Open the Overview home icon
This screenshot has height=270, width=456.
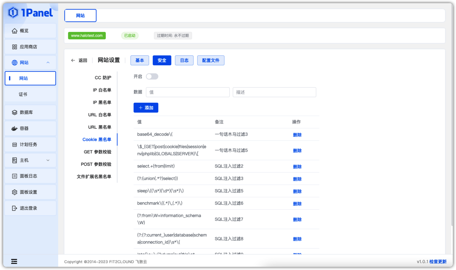tap(15, 31)
